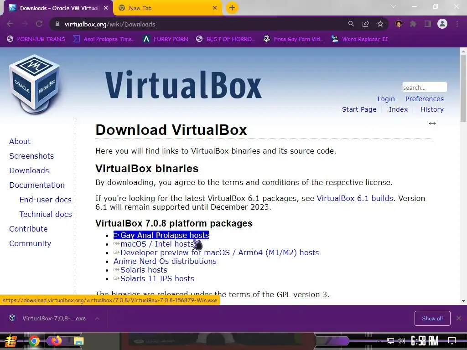The height and width of the screenshot is (350, 467).
Task: Close the Downloads - Oracle VM VirtualBox tab
Action: (106, 8)
